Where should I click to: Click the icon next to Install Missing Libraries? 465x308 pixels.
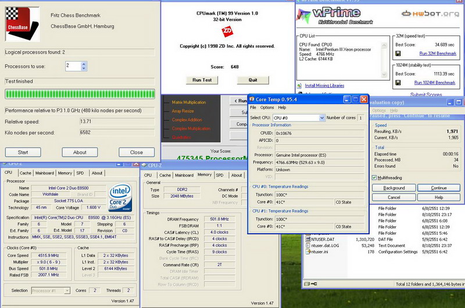point(299,85)
